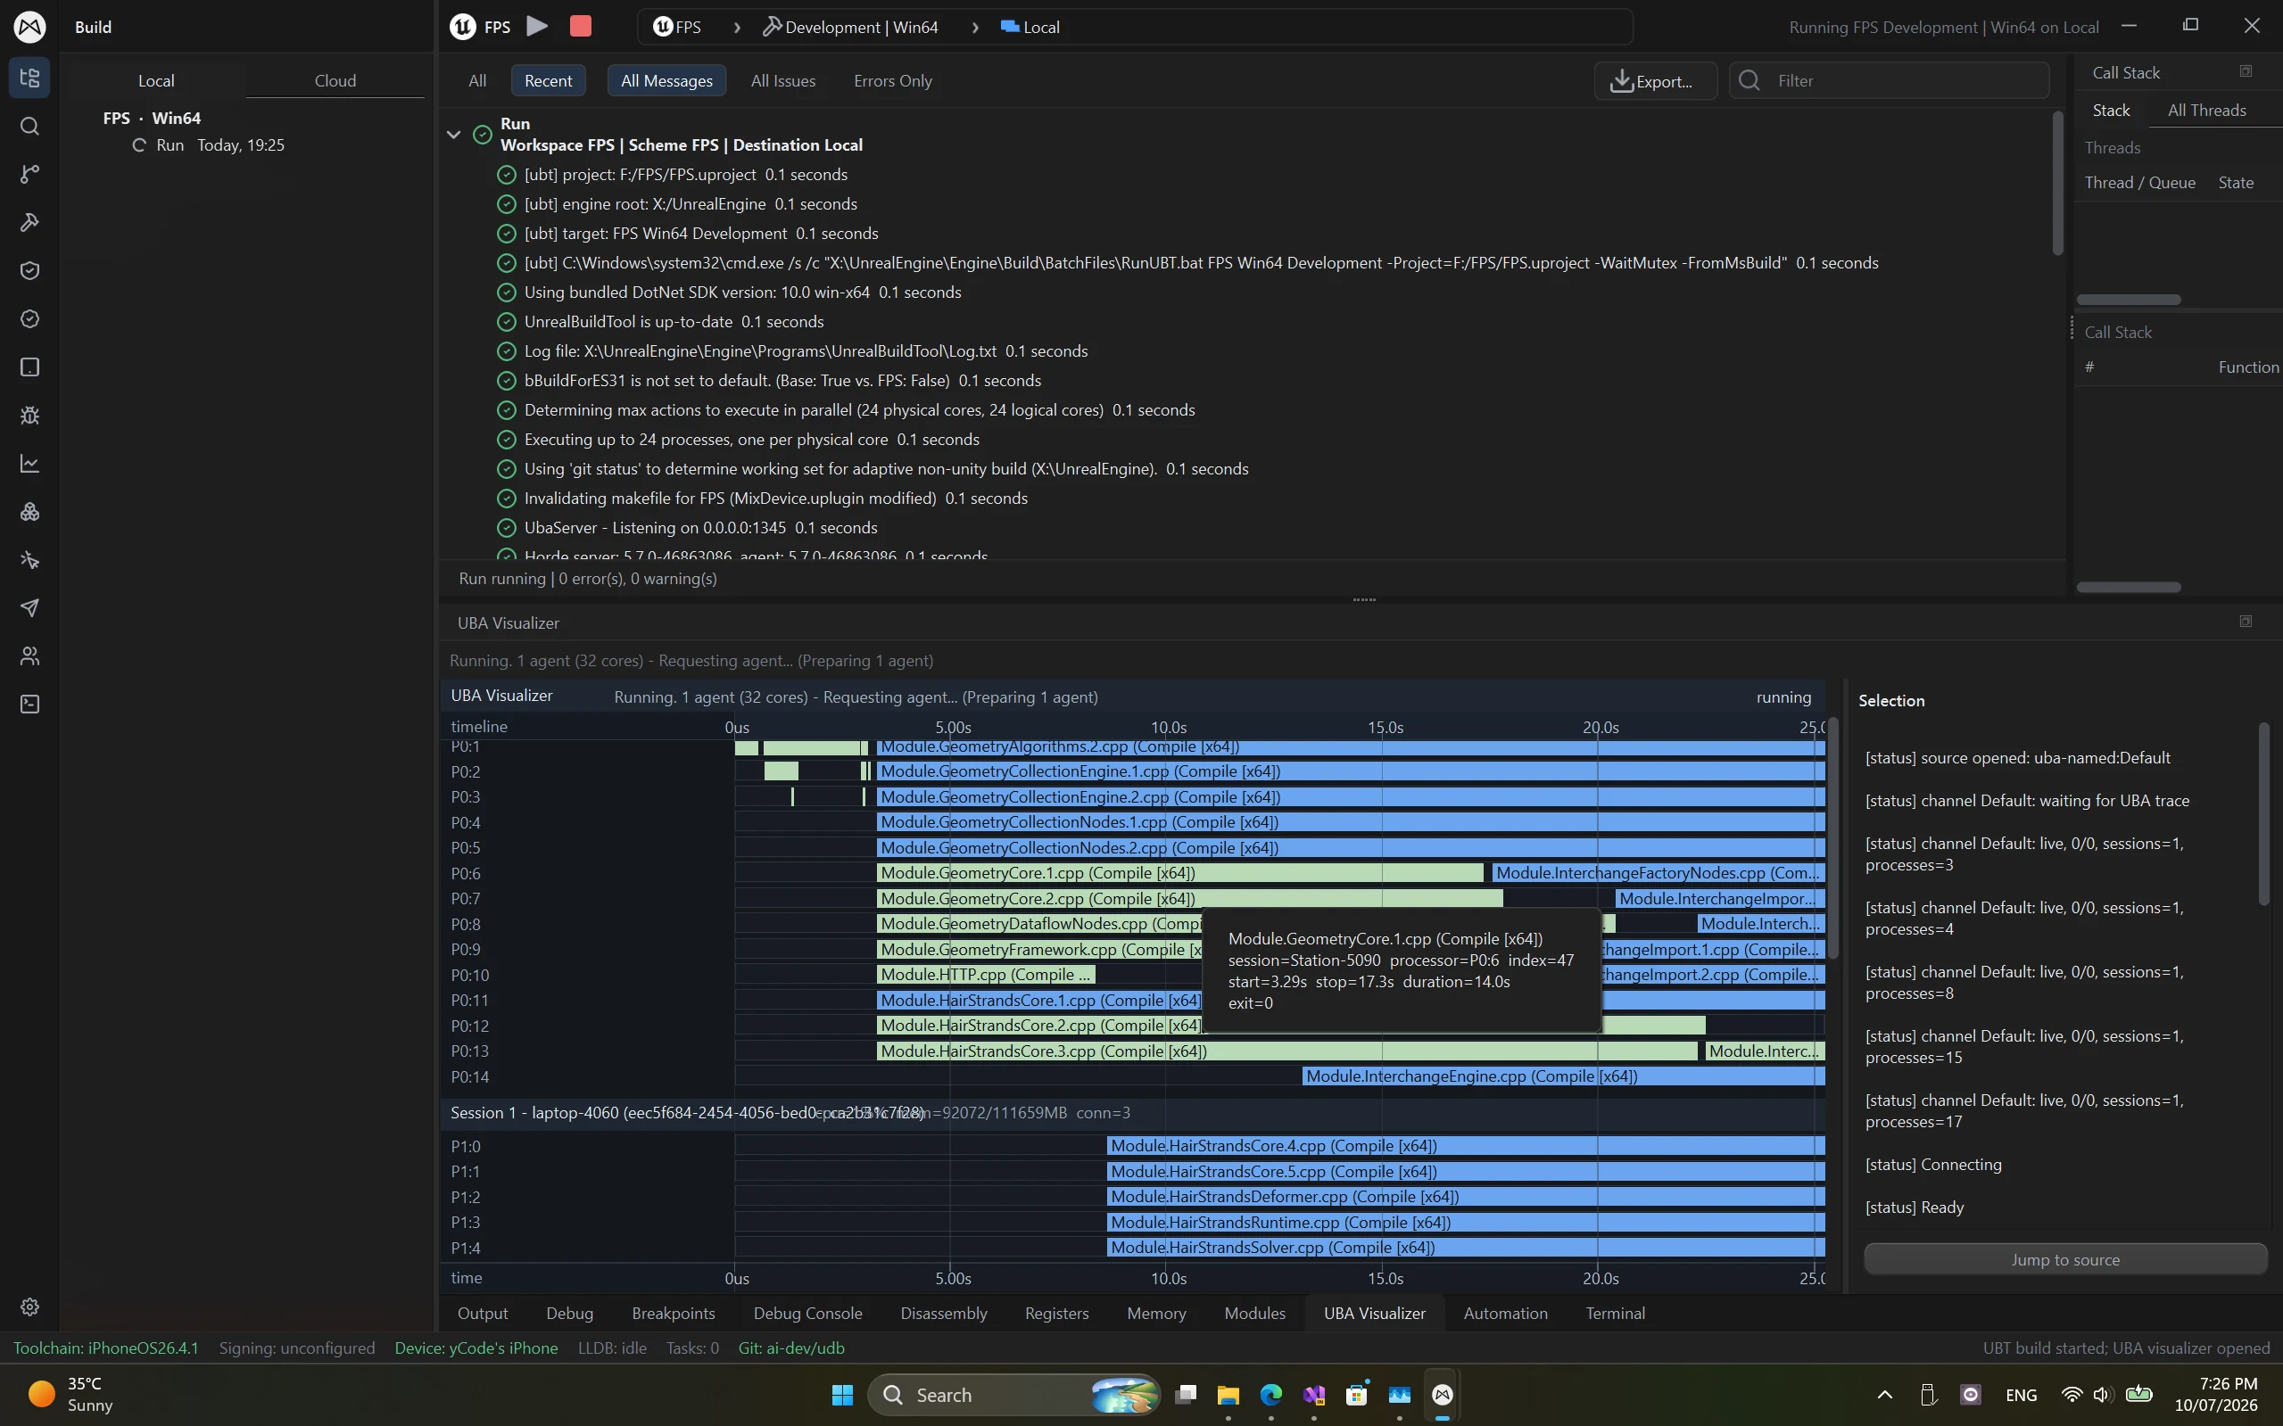Switch to the Cloud builds tab

335,80
